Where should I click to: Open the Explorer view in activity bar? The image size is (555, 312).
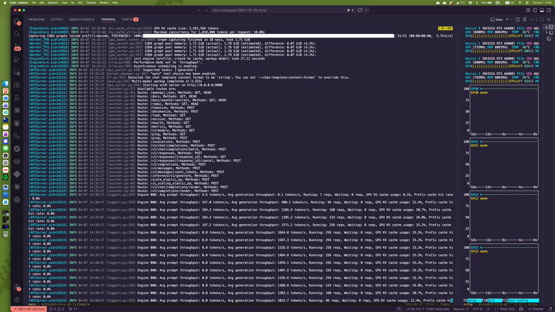[x=17, y=22]
